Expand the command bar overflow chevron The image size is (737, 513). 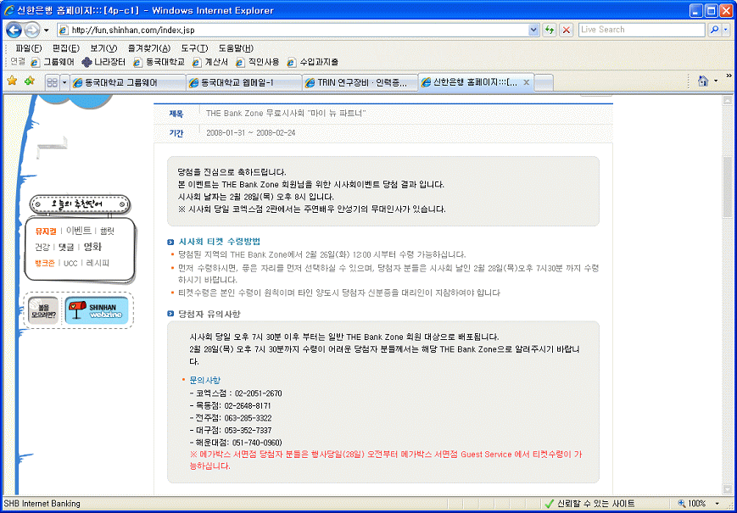(x=729, y=75)
